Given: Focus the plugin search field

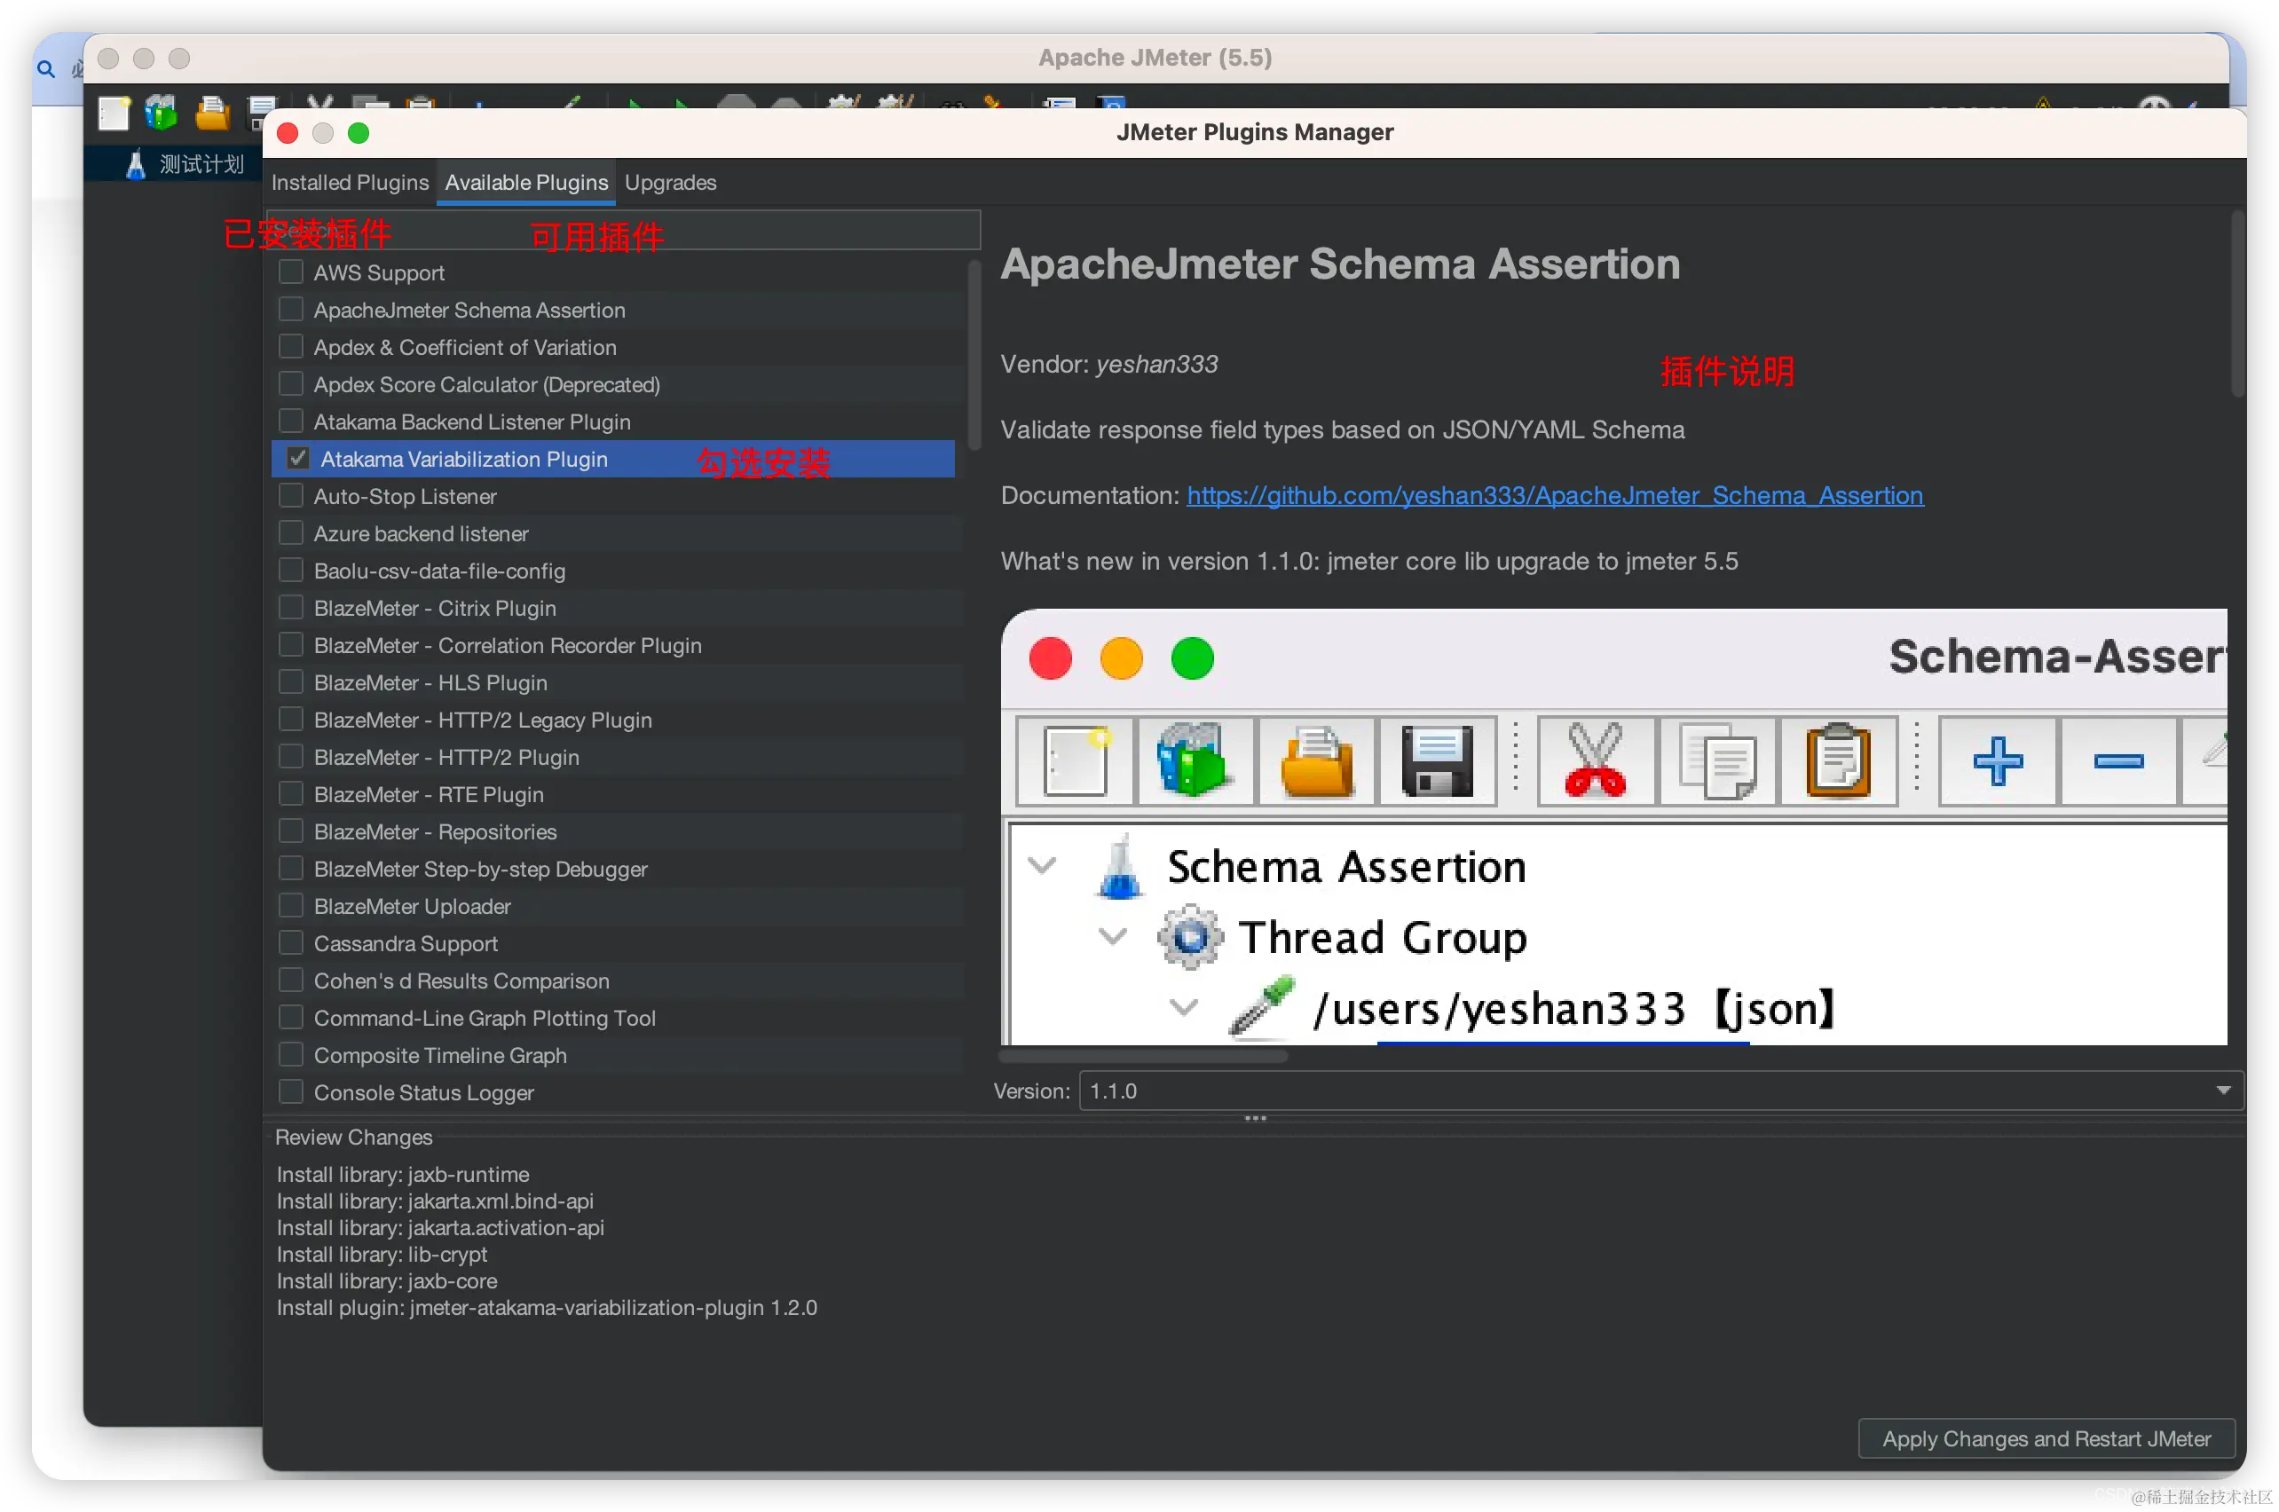Looking at the screenshot, I should point(623,230).
